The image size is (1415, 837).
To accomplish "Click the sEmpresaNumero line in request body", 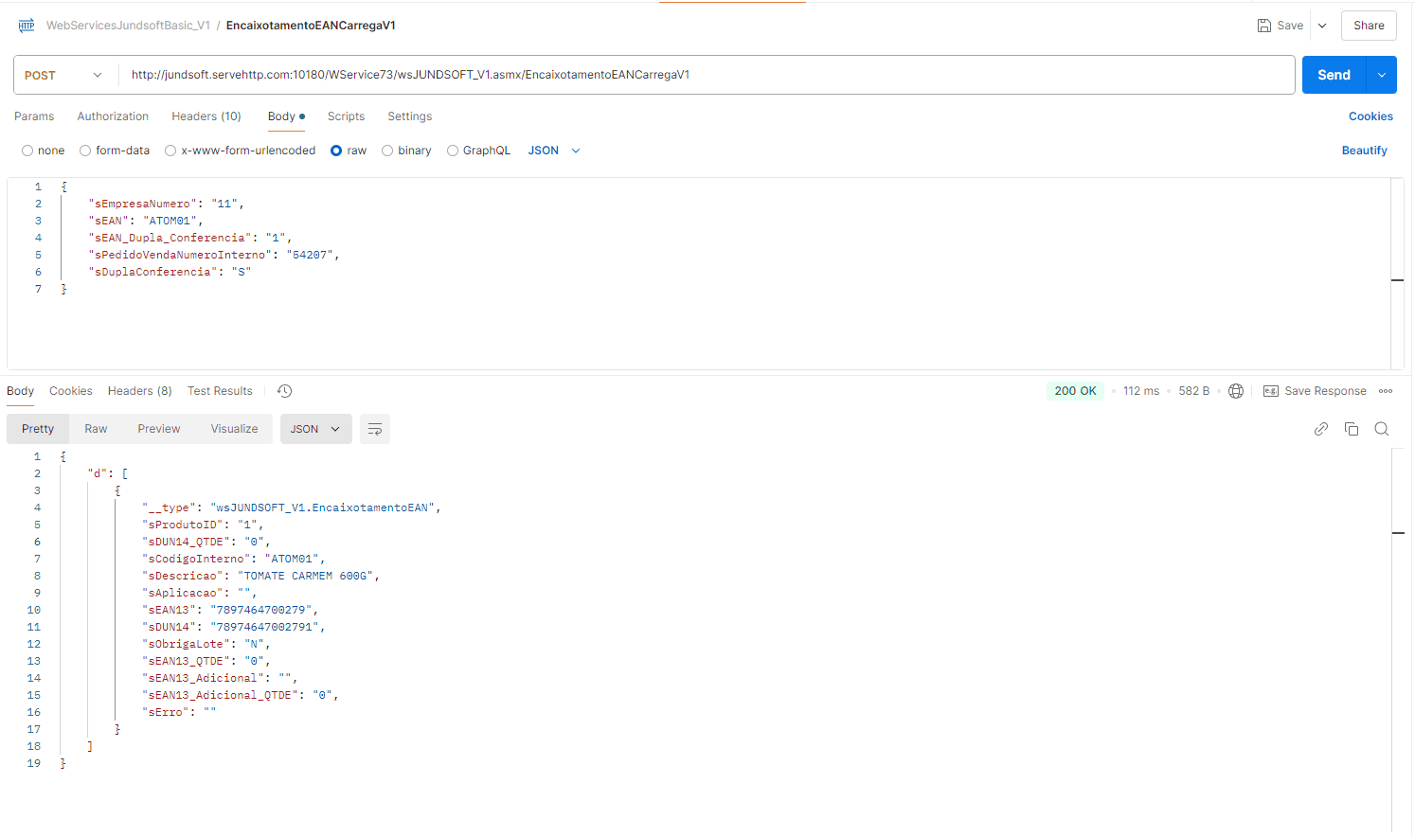I will pos(166,204).
